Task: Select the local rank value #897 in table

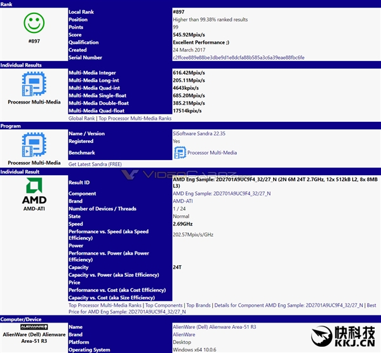Action: 178,12
